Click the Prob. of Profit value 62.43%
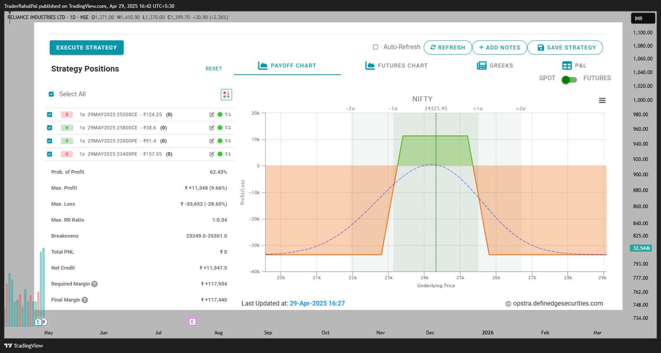Screen dimensions: 661x353 pyautogui.click(x=218, y=172)
